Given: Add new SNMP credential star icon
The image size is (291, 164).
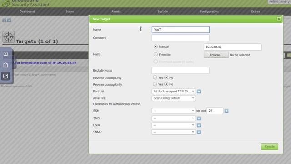Looking at the screenshot, I should 199,132.
